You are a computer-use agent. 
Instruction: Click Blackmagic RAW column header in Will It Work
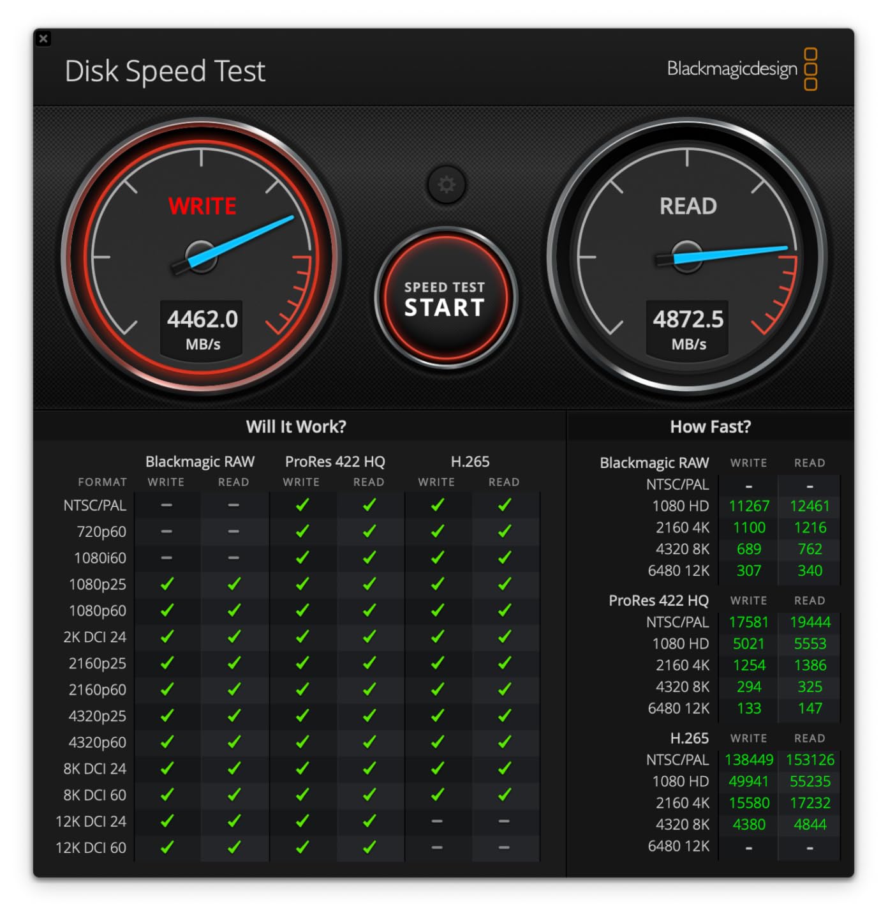pyautogui.click(x=200, y=462)
